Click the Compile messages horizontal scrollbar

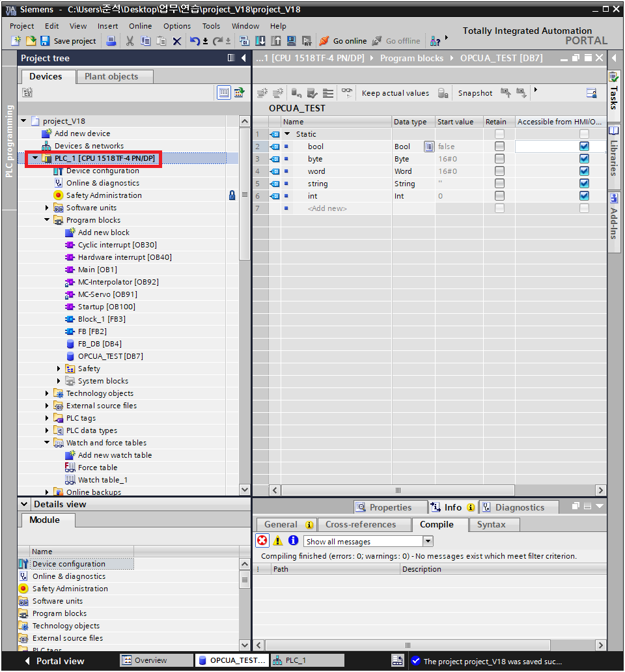tap(408, 645)
